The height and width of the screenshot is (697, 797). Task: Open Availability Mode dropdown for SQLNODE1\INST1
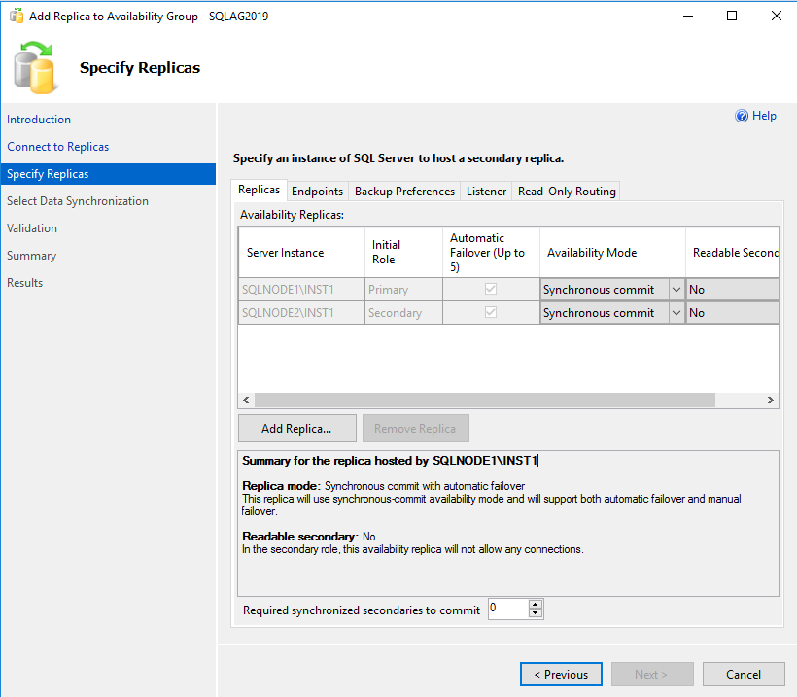(676, 290)
